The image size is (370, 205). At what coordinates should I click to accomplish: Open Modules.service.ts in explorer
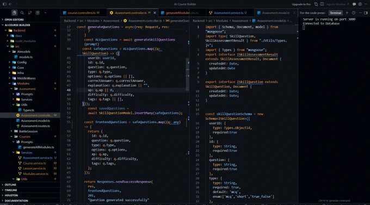tap(30, 173)
